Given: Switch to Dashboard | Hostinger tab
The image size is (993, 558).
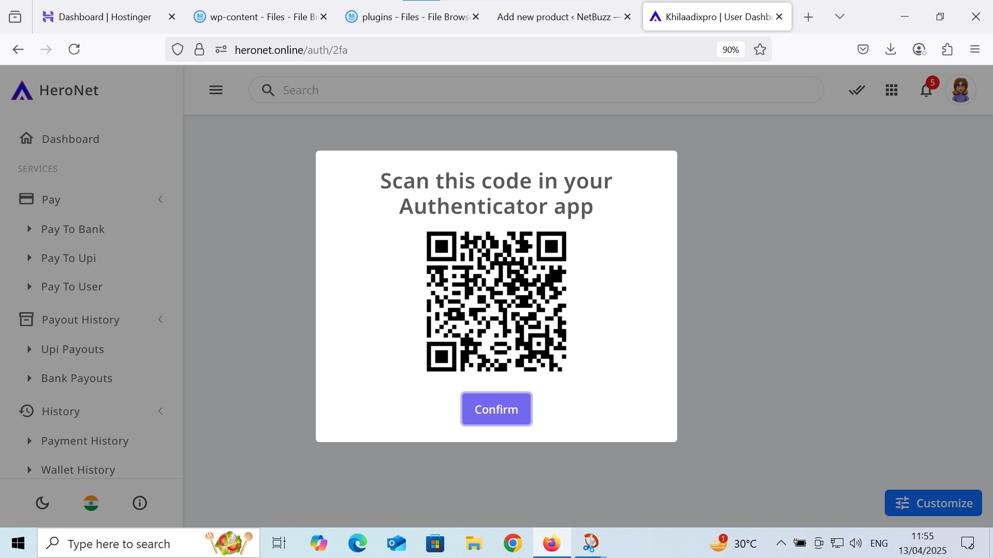Looking at the screenshot, I should click(105, 17).
